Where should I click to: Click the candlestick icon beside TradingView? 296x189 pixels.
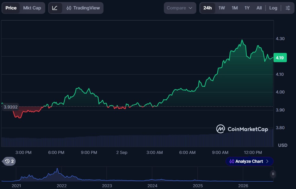tap(69, 8)
